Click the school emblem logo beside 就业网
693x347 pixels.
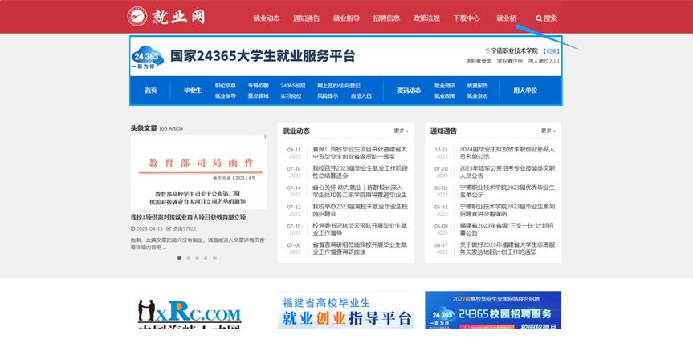137,16
